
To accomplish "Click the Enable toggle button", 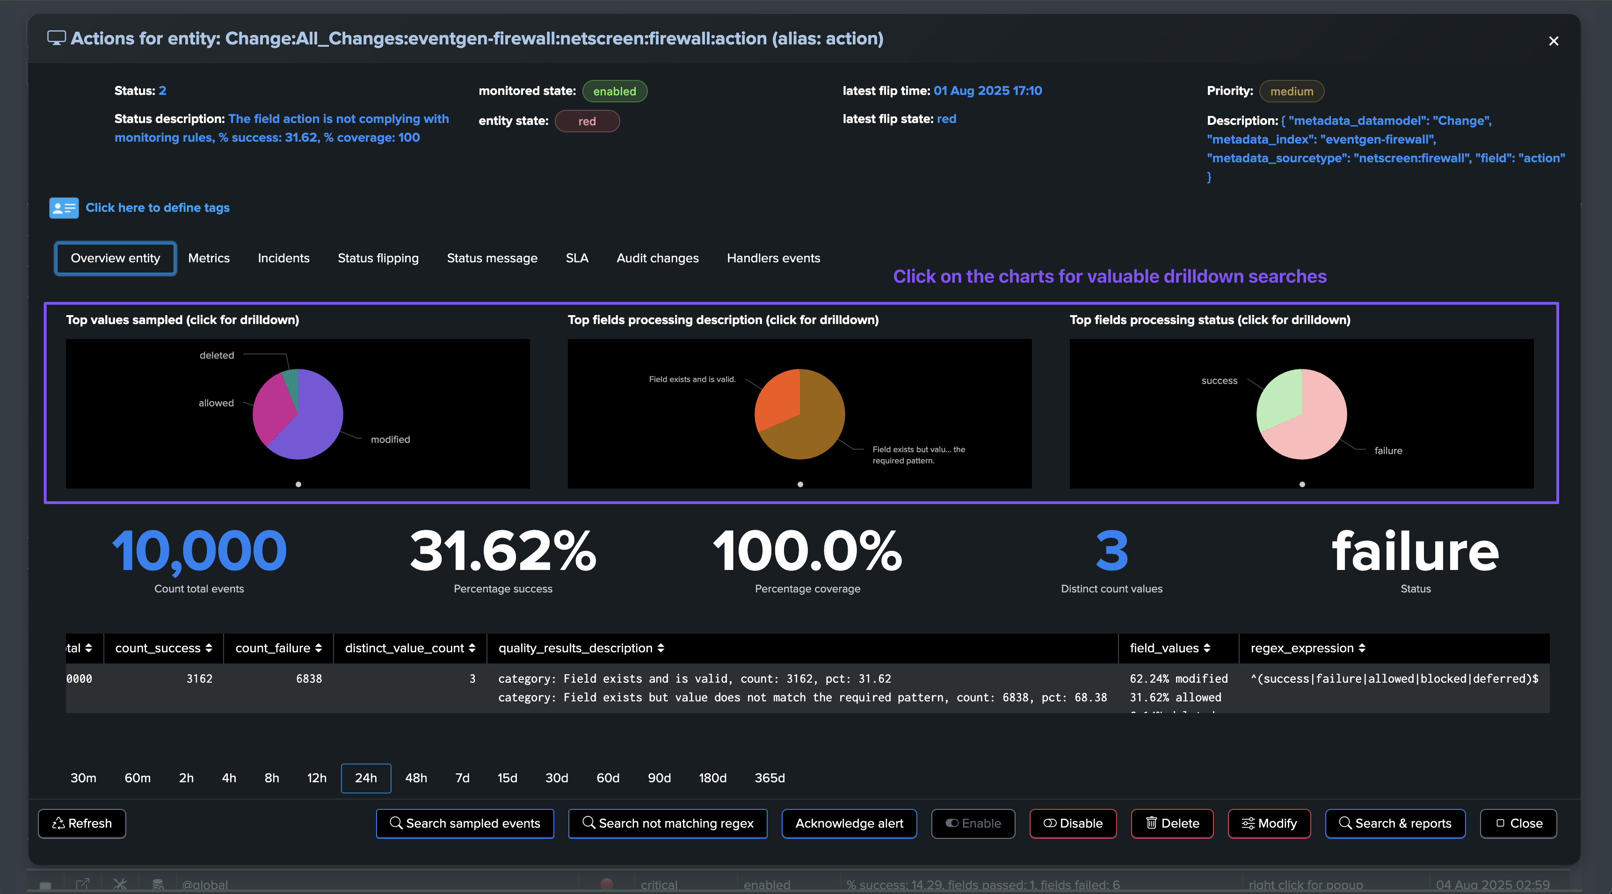I will pos(973,823).
